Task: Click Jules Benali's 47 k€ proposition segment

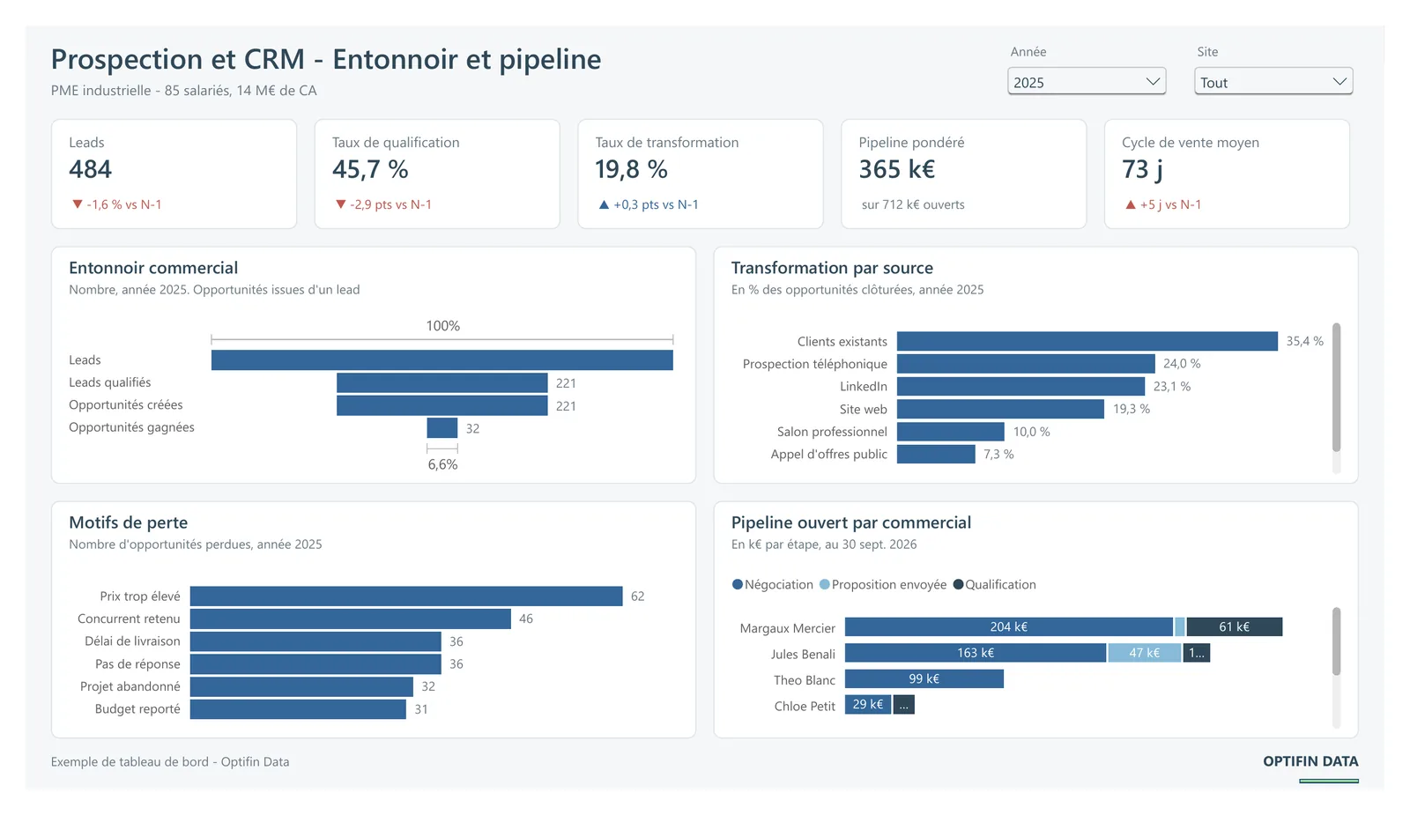Action: click(1144, 653)
